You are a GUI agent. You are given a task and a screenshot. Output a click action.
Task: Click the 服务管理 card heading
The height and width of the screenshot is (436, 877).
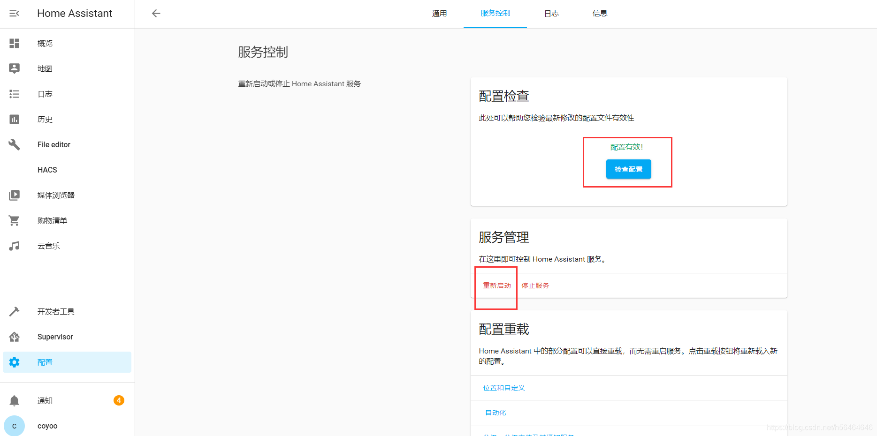[504, 237]
